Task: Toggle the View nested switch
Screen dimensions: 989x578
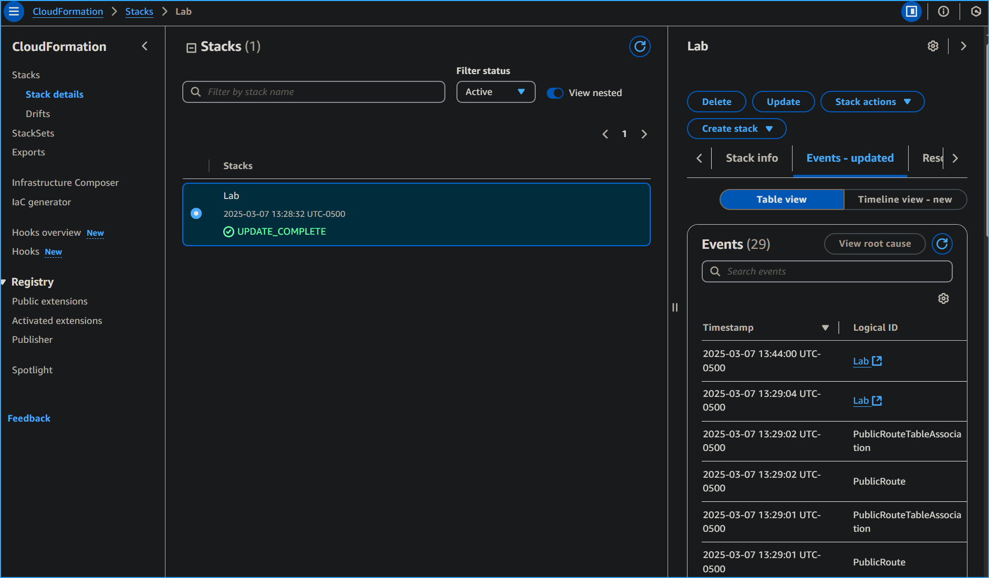Action: (x=555, y=93)
